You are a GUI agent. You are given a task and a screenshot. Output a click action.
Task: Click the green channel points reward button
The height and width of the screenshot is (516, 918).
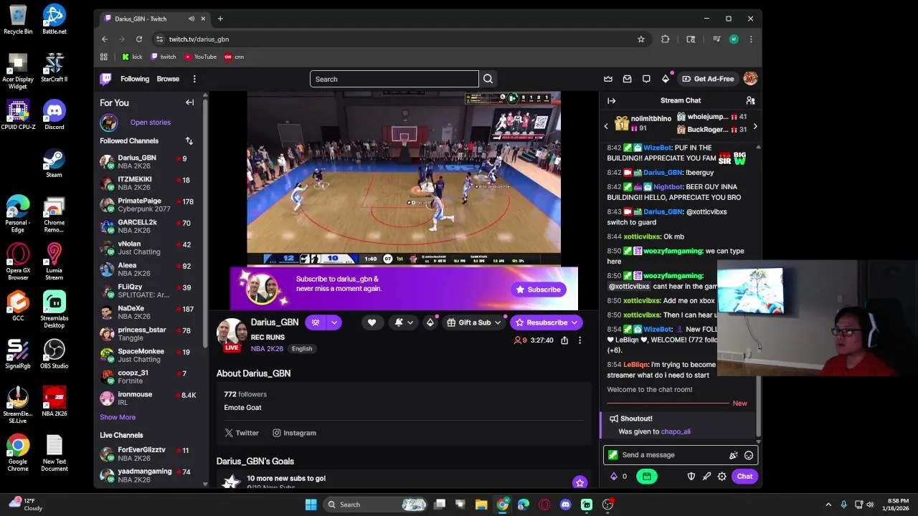(646, 477)
